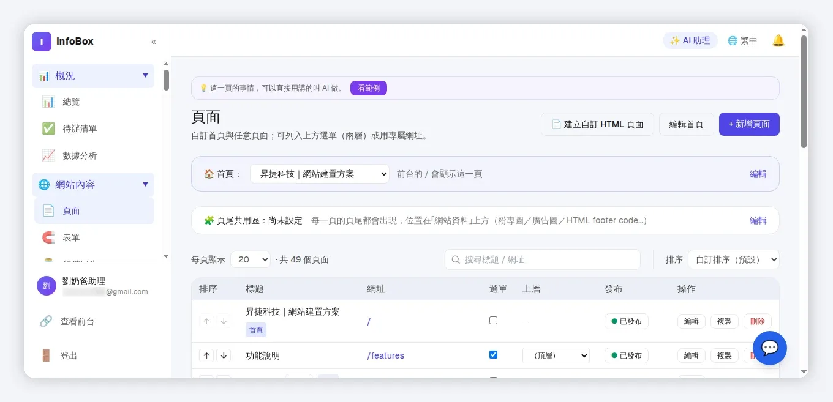Click the puzzle icon beside 頁尾共用區
This screenshot has height=402, width=833.
click(x=209, y=220)
